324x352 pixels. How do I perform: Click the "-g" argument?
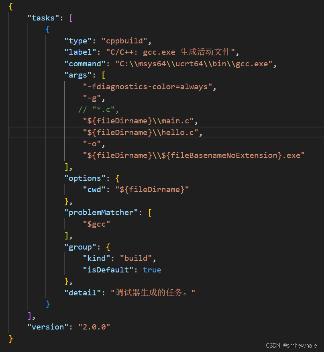[x=92, y=98]
